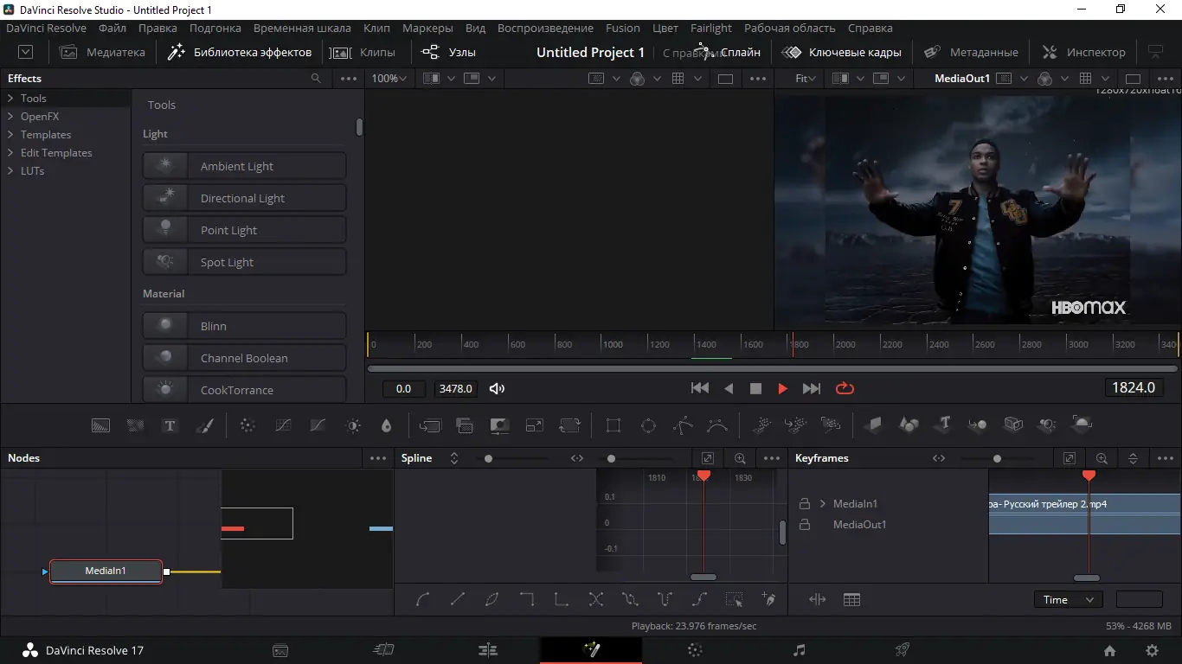Open project settings gear icon
The height and width of the screenshot is (664, 1182).
click(x=1152, y=651)
